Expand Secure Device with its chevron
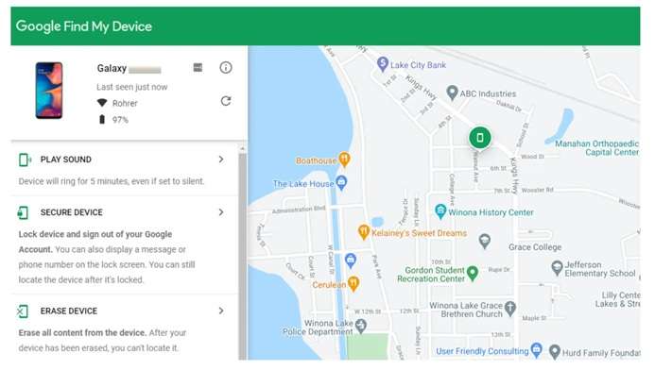 tap(221, 212)
